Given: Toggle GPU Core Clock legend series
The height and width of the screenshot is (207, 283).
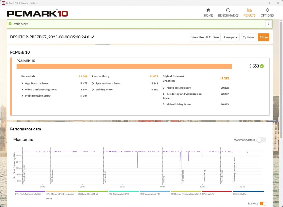Looking at the screenshot, I should (x=92, y=193).
